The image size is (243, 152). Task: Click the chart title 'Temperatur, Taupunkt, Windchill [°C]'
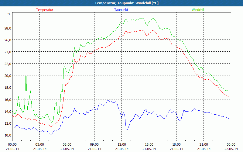coord(127,3)
